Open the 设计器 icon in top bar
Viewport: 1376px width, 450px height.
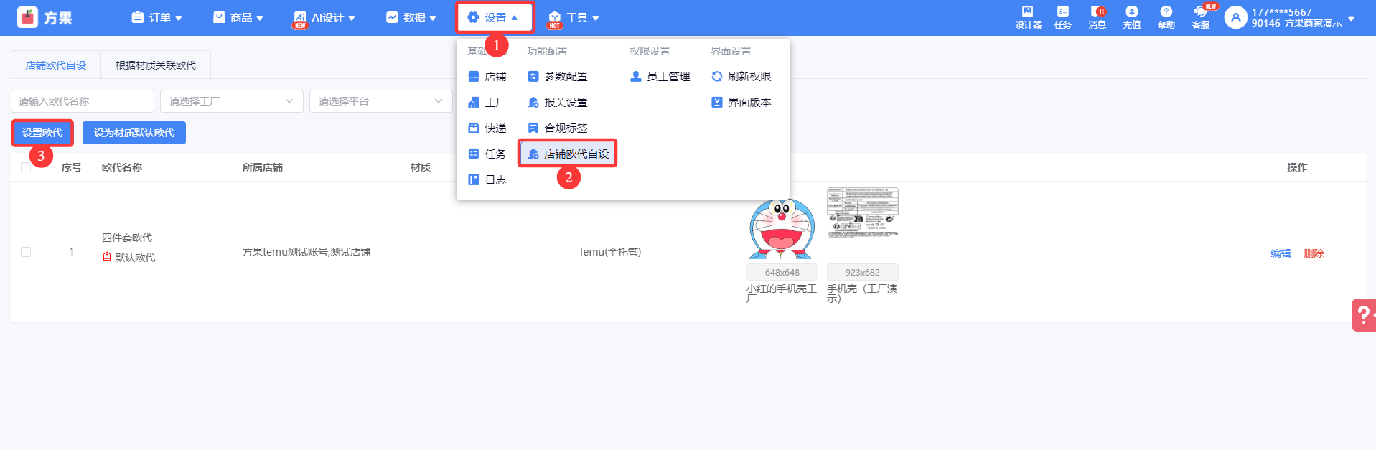[1028, 17]
